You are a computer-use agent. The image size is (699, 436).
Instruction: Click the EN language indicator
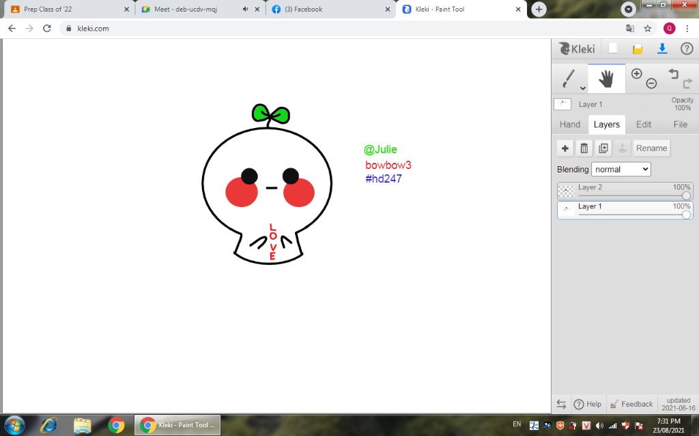tap(517, 424)
